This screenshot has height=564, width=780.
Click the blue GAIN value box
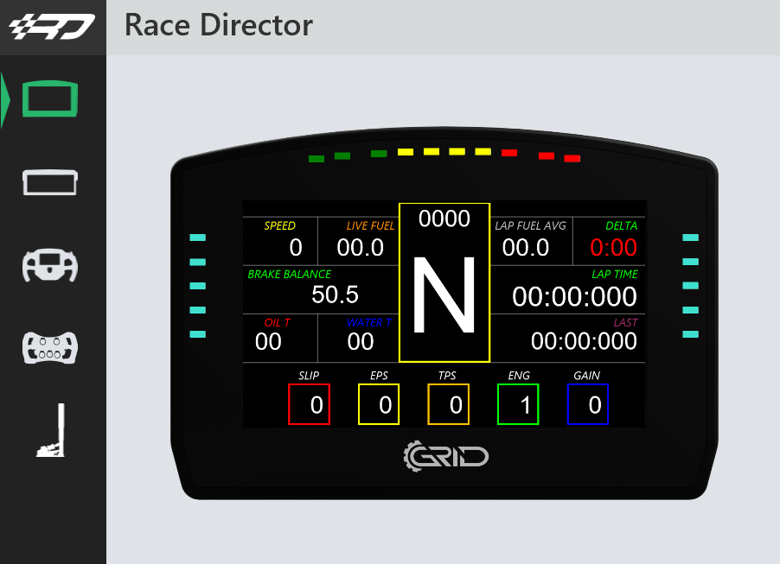(587, 404)
